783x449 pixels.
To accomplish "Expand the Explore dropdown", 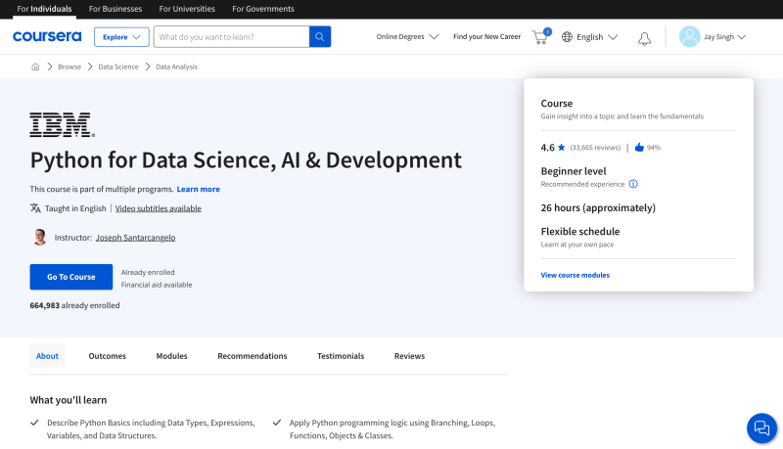I will click(x=121, y=37).
